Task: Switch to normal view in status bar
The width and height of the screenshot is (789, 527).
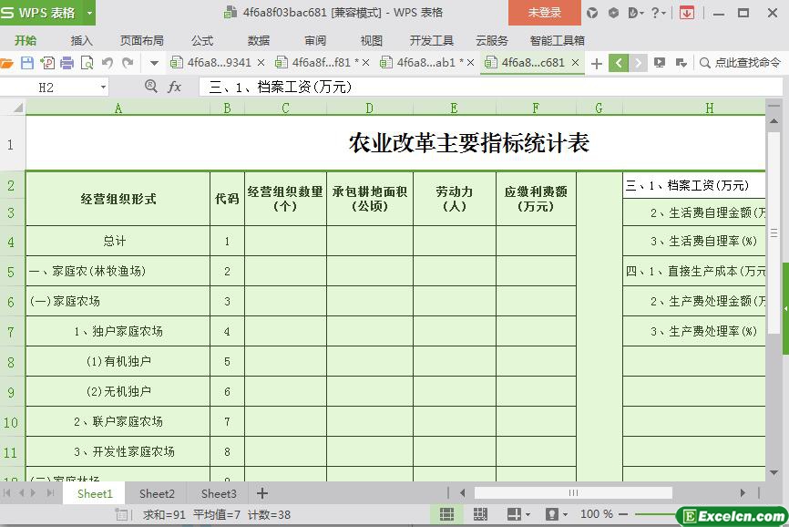Action: point(447,514)
